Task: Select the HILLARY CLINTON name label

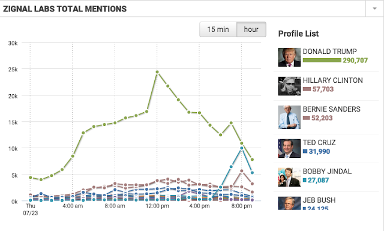Action: 332,80
